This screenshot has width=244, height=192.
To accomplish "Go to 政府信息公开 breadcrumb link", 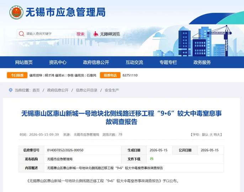I will pos(58,90).
